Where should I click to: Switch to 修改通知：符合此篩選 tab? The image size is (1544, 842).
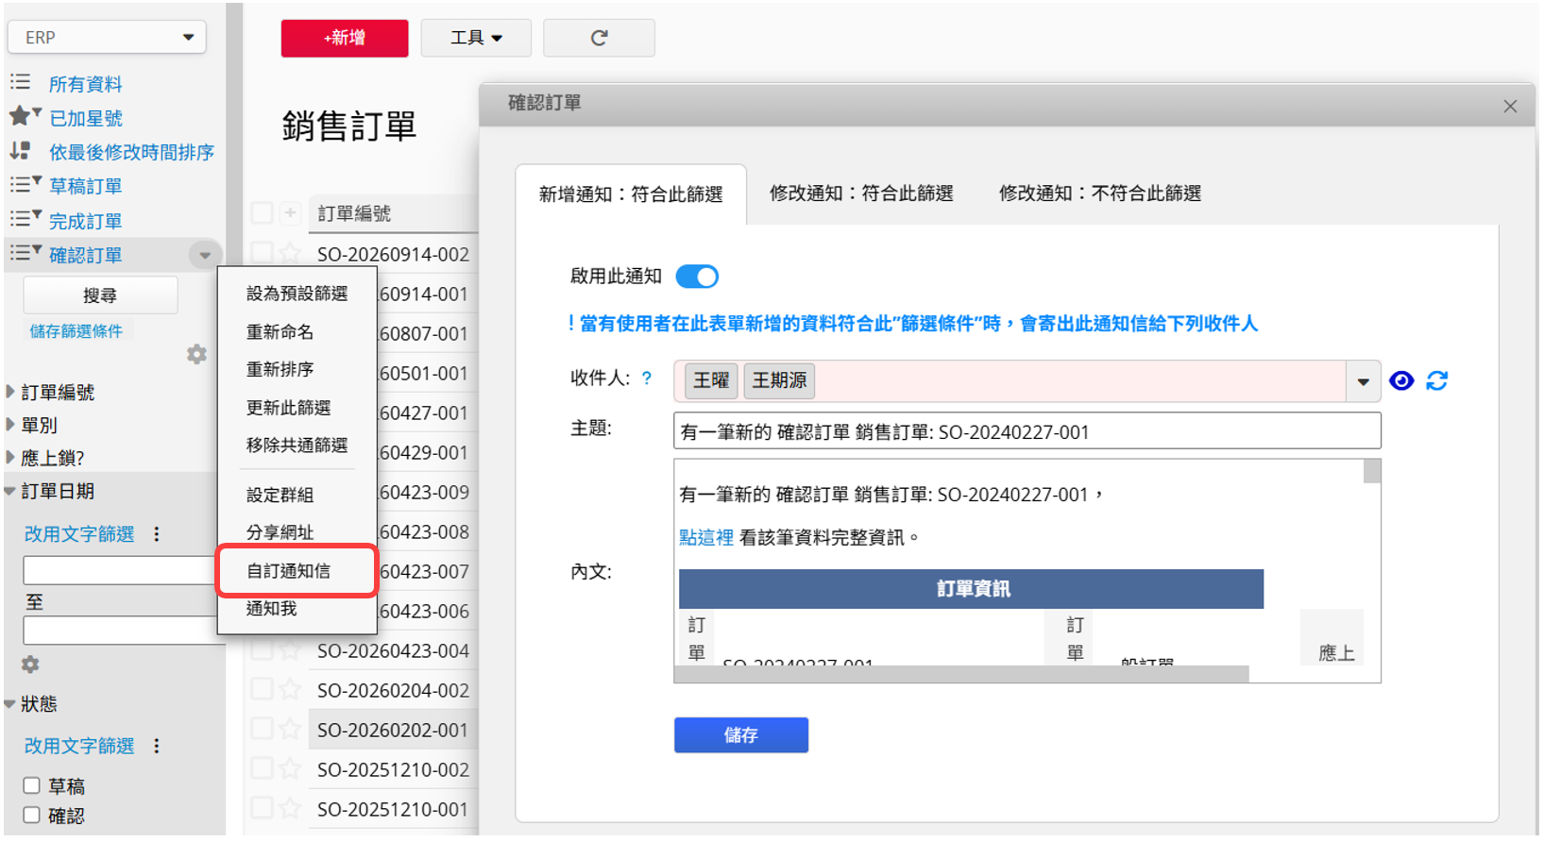(861, 194)
